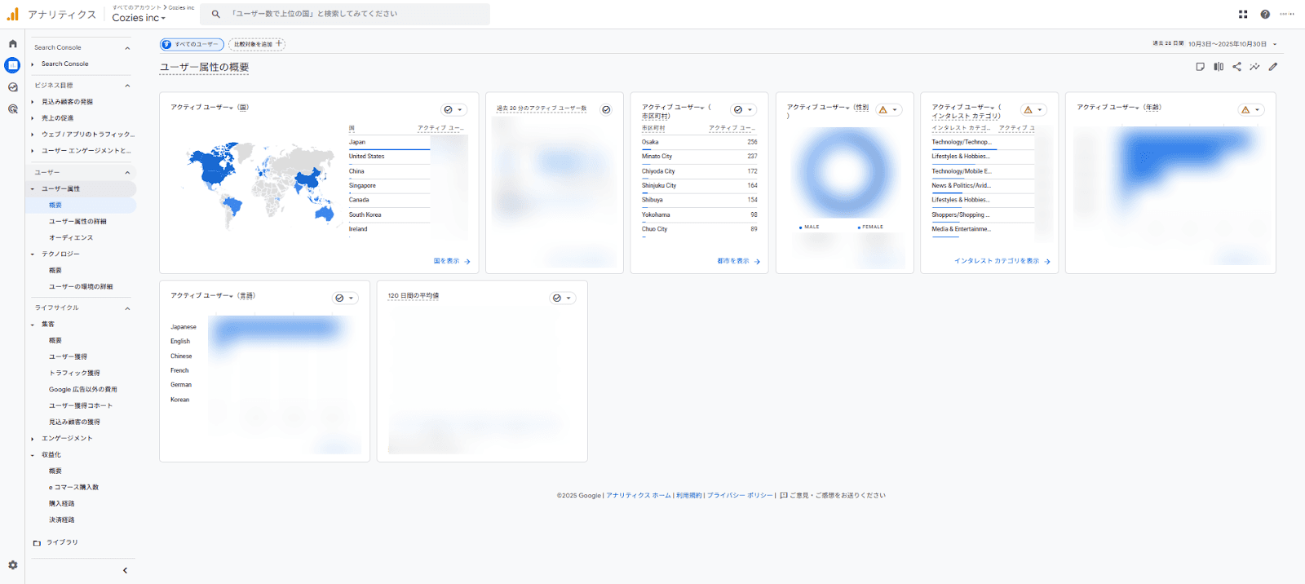This screenshot has width=1305, height=584.
Task: Open the Cozies account avatar
Action: tap(1286, 14)
